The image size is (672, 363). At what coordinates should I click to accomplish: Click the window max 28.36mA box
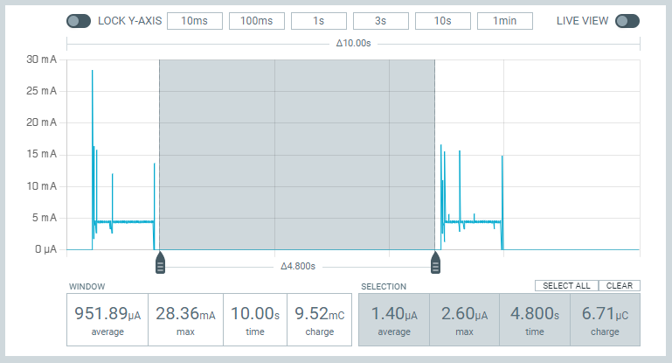(185, 319)
